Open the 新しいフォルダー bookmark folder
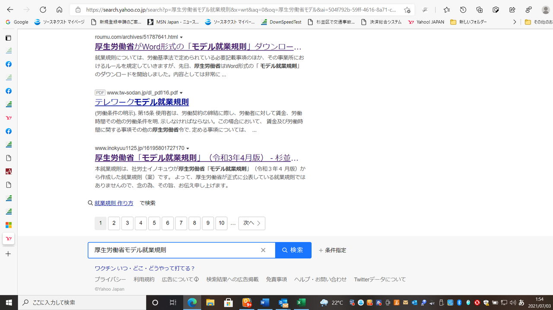The image size is (553, 310). tap(468, 22)
